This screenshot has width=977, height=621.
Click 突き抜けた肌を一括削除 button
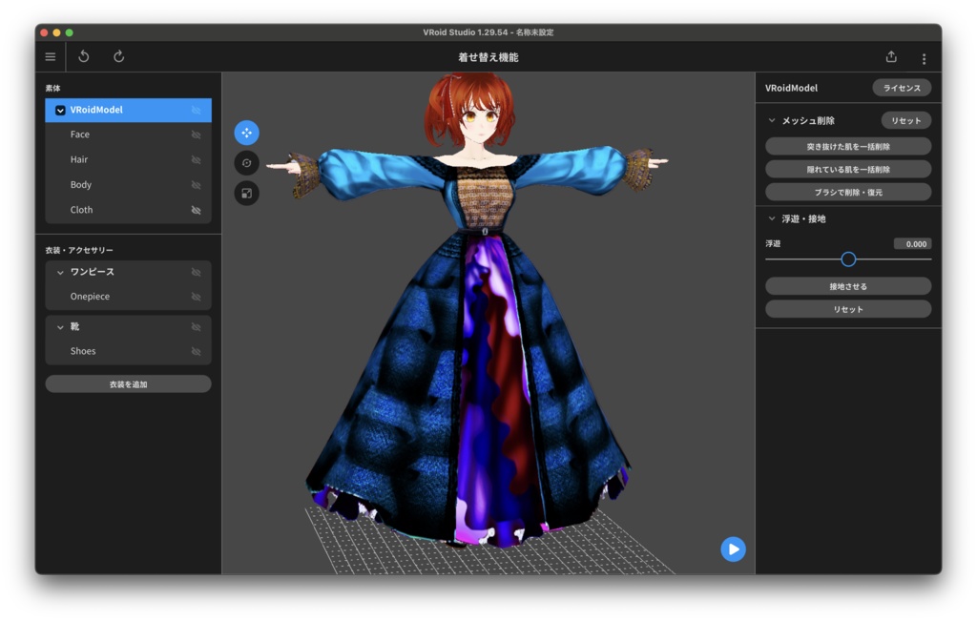(x=848, y=146)
